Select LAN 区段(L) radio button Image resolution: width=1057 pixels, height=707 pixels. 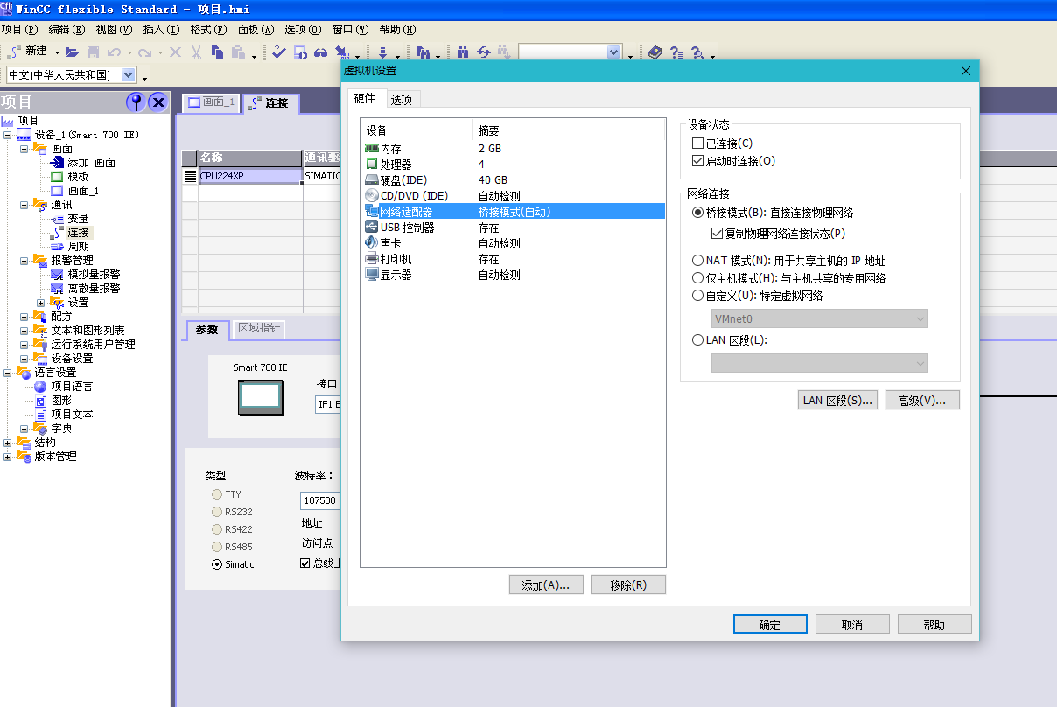(x=697, y=339)
